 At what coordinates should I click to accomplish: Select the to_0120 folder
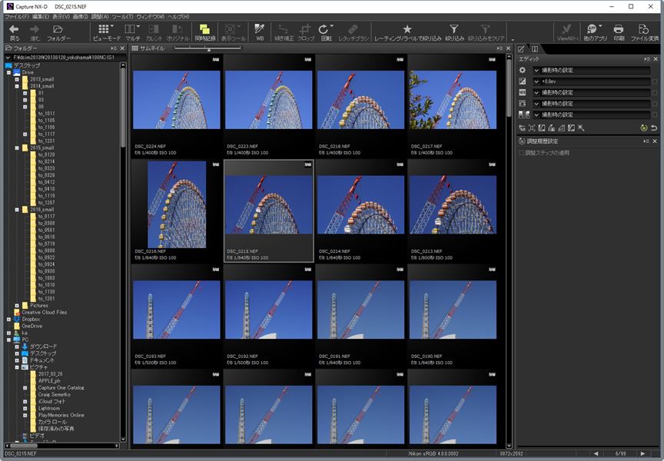[x=47, y=154]
